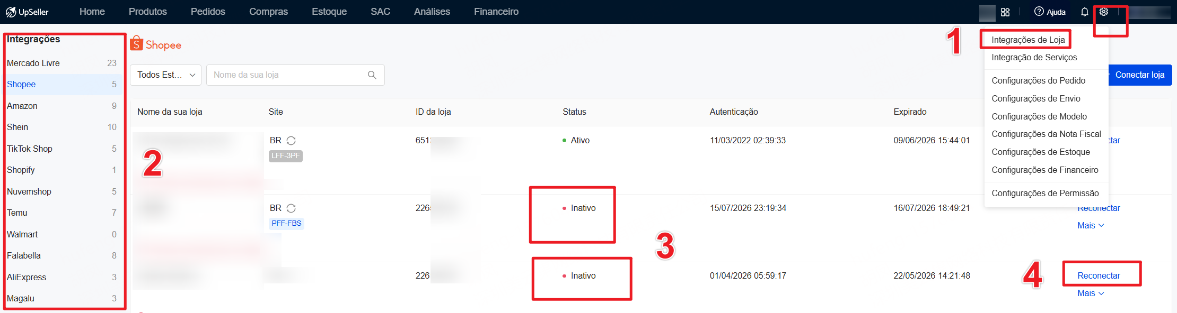This screenshot has width=1177, height=313.
Task: Select Configurações de Estoque entry
Action: (1041, 152)
